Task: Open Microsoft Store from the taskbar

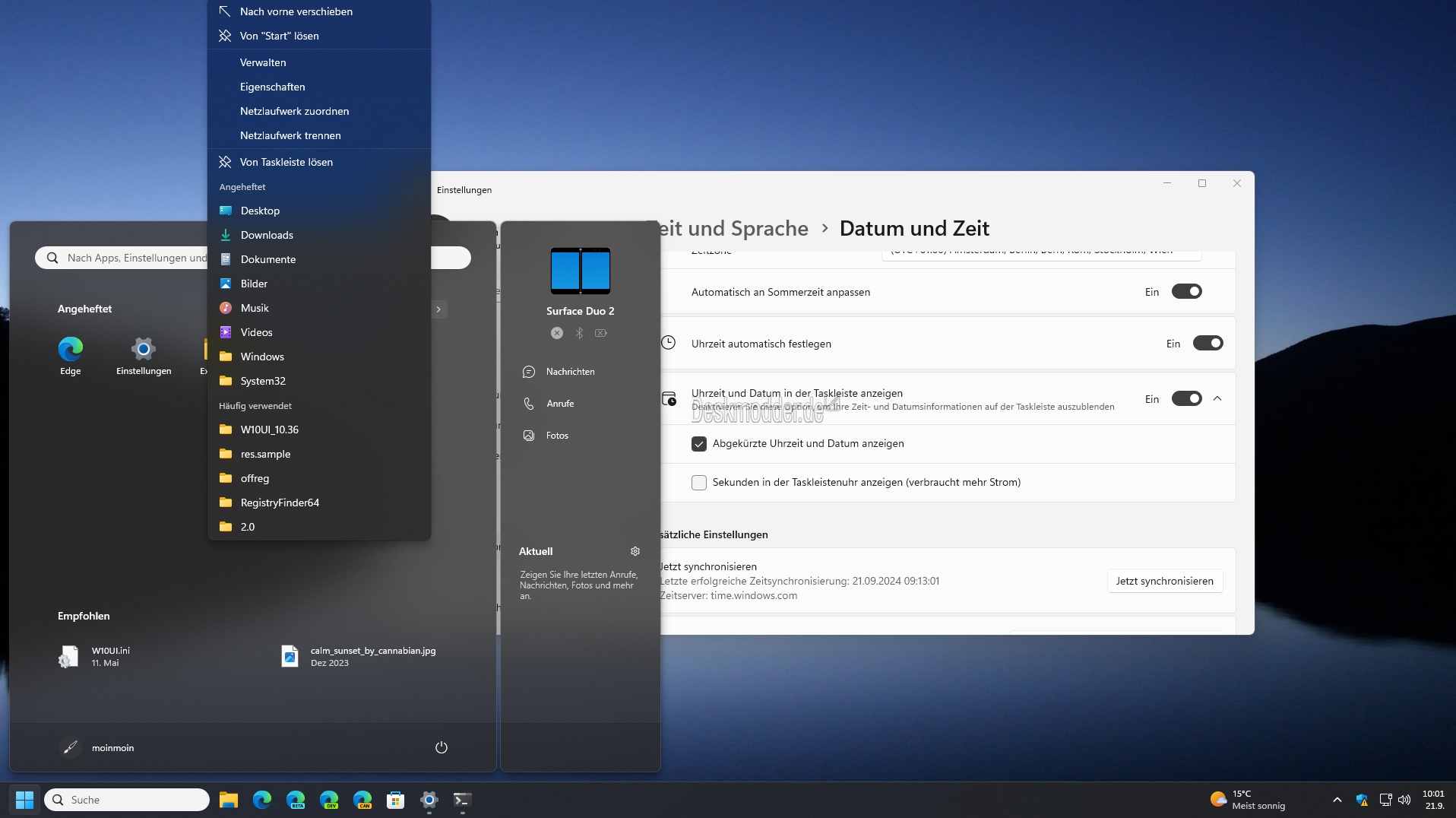Action: pyautogui.click(x=395, y=800)
